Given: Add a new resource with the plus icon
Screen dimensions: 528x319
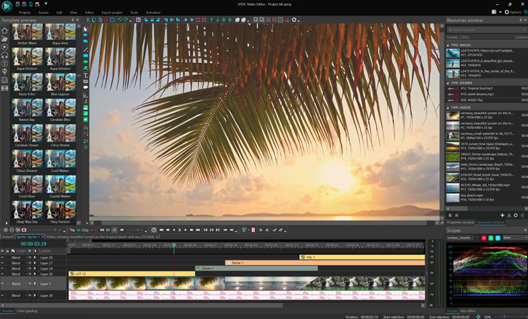Looking at the screenshot, I should tap(502, 215).
